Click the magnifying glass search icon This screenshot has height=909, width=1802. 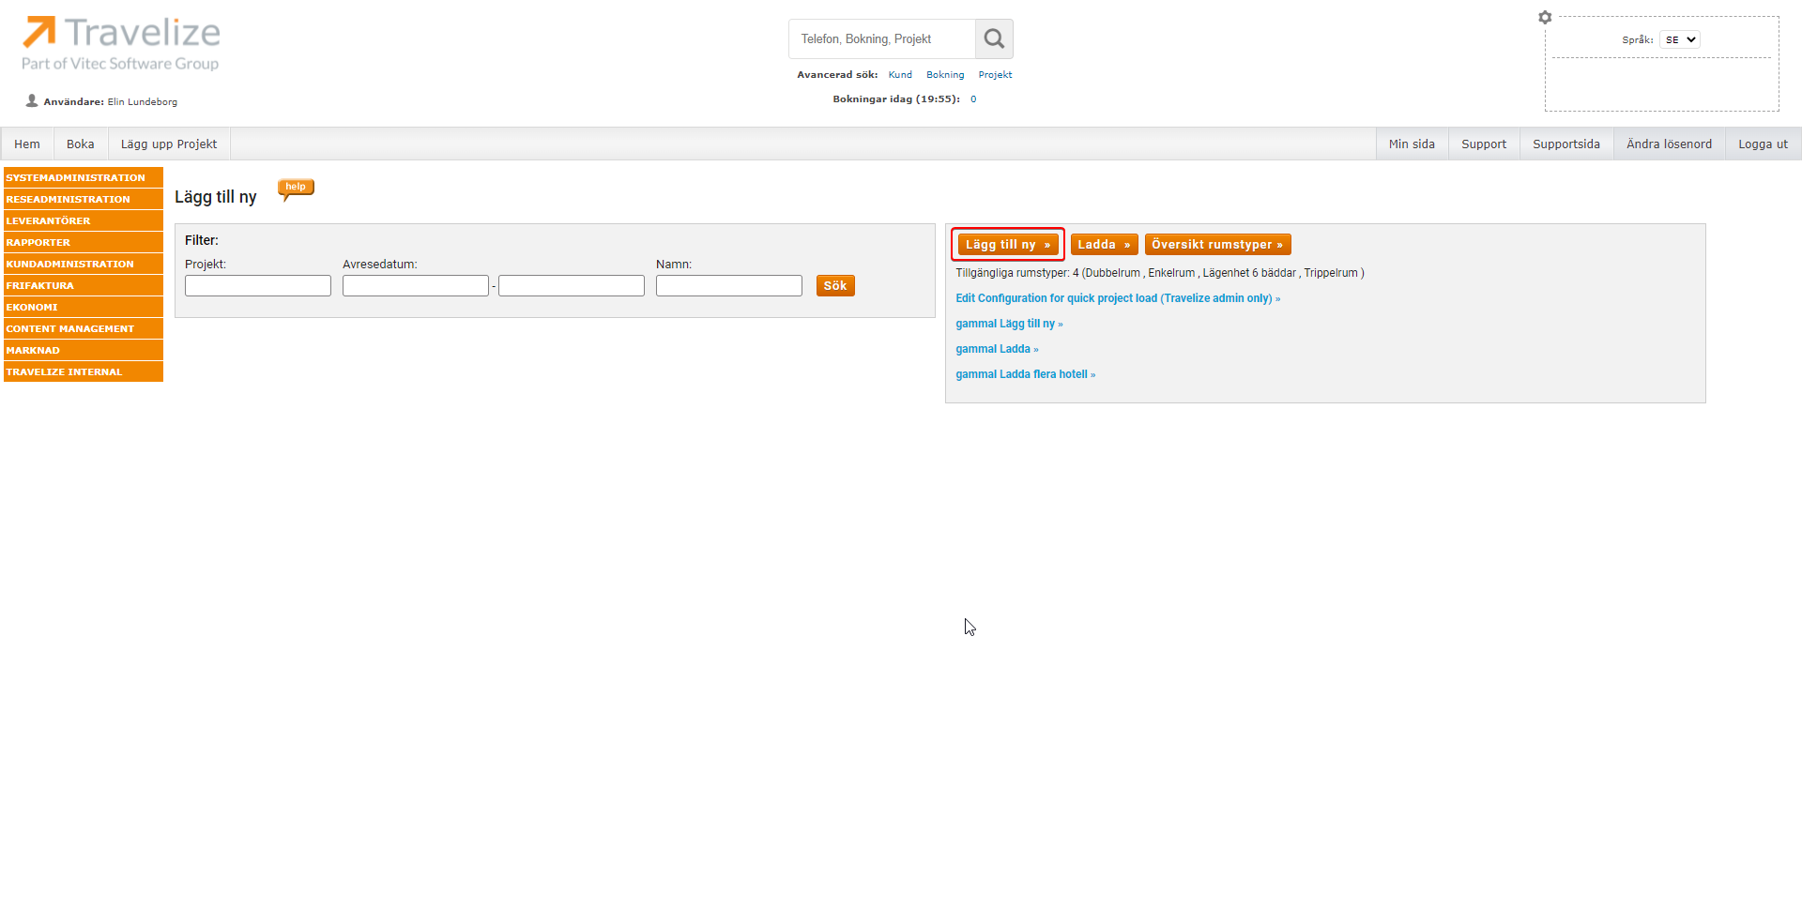pos(994,38)
